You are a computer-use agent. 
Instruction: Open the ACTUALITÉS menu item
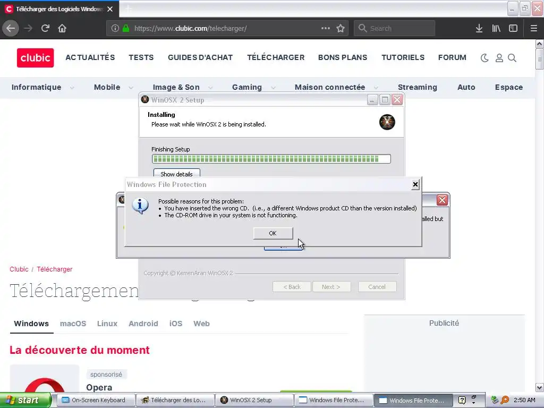point(90,57)
